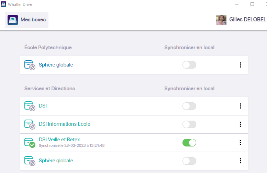Click the unsynced box icon next to DSI
Screen dimensions: 267x173
(x=30, y=106)
